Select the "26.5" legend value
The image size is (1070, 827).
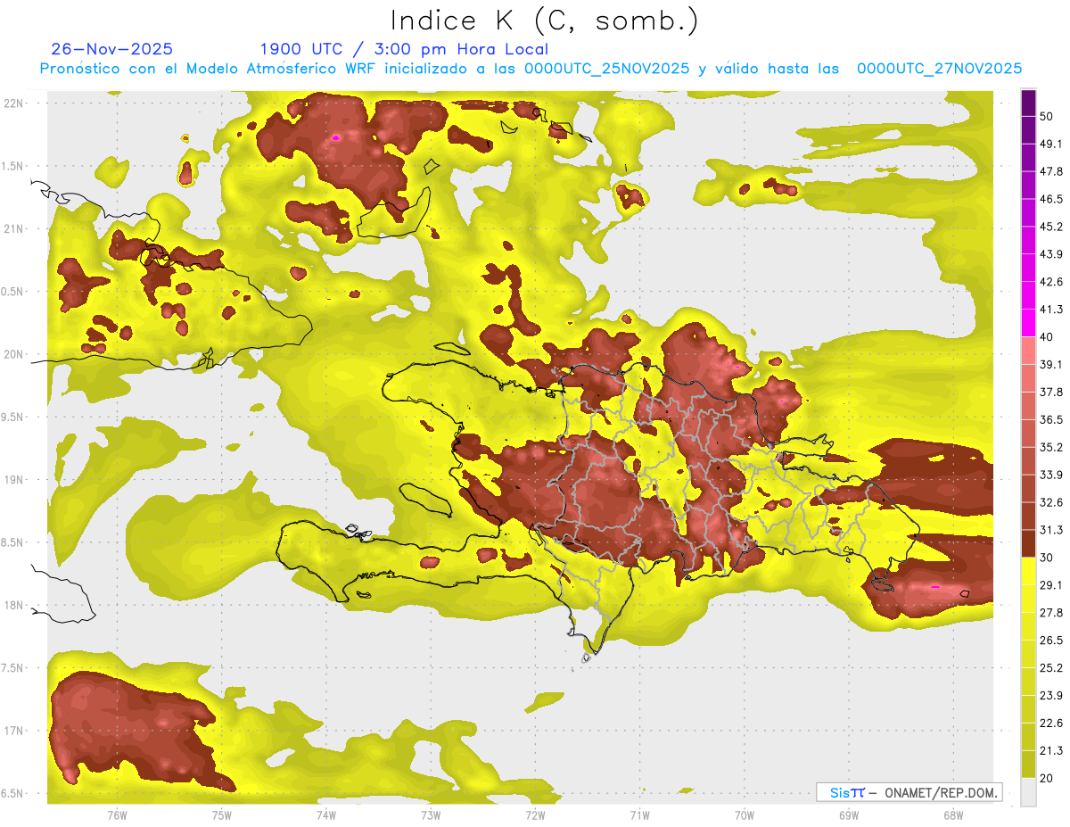tap(1051, 641)
